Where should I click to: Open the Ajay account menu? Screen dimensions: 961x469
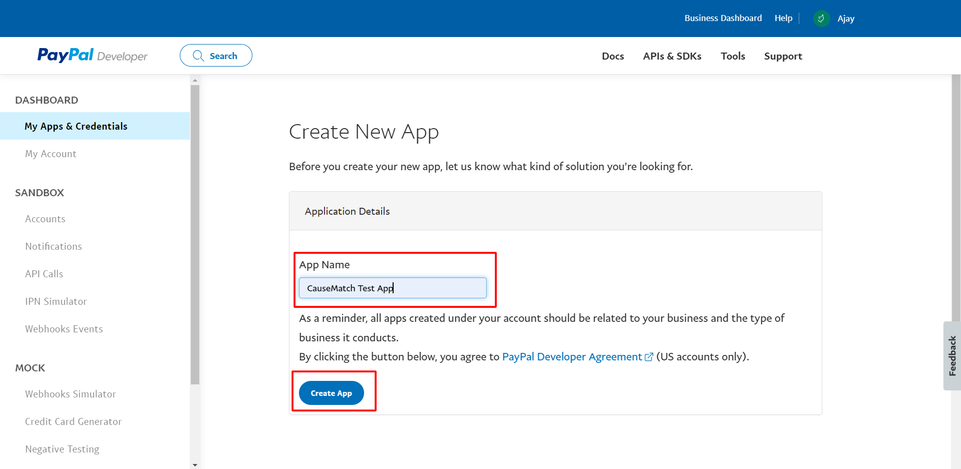click(x=846, y=19)
